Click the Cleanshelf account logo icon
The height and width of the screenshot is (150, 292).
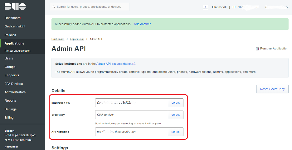[x=205, y=7]
